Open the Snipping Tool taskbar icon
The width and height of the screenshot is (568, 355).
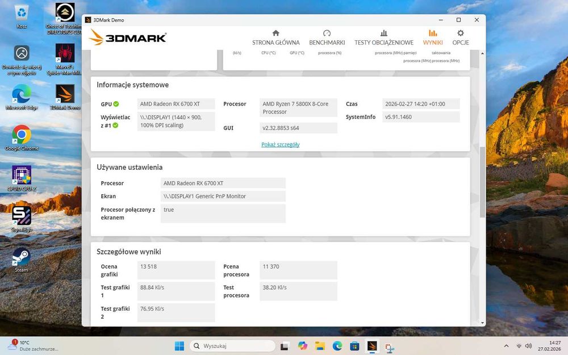pyautogui.click(x=390, y=346)
